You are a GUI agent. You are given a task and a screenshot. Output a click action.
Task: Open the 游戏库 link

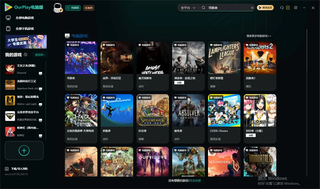[x=40, y=55]
